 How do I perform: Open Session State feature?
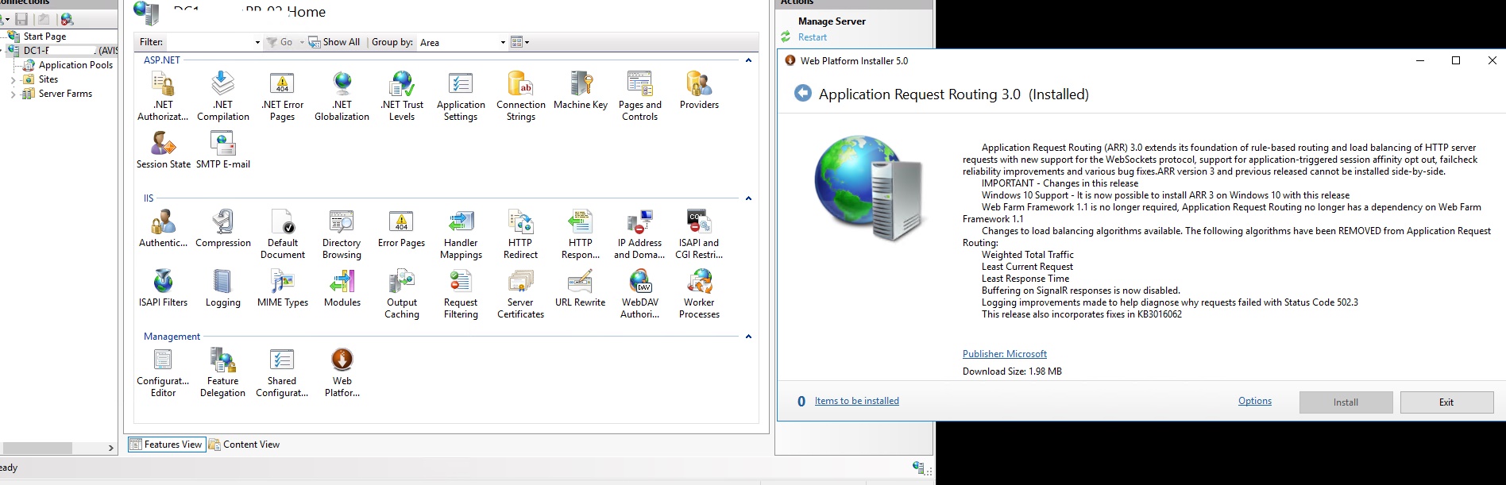coord(163,149)
